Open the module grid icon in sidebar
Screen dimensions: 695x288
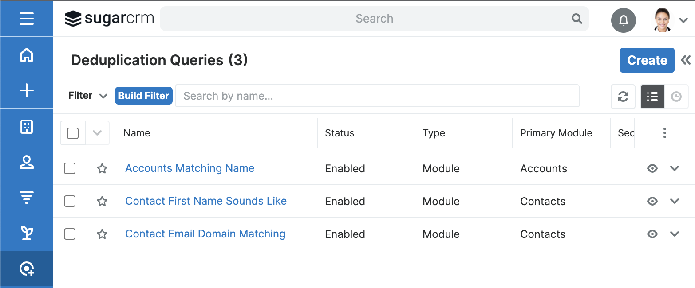(x=27, y=126)
